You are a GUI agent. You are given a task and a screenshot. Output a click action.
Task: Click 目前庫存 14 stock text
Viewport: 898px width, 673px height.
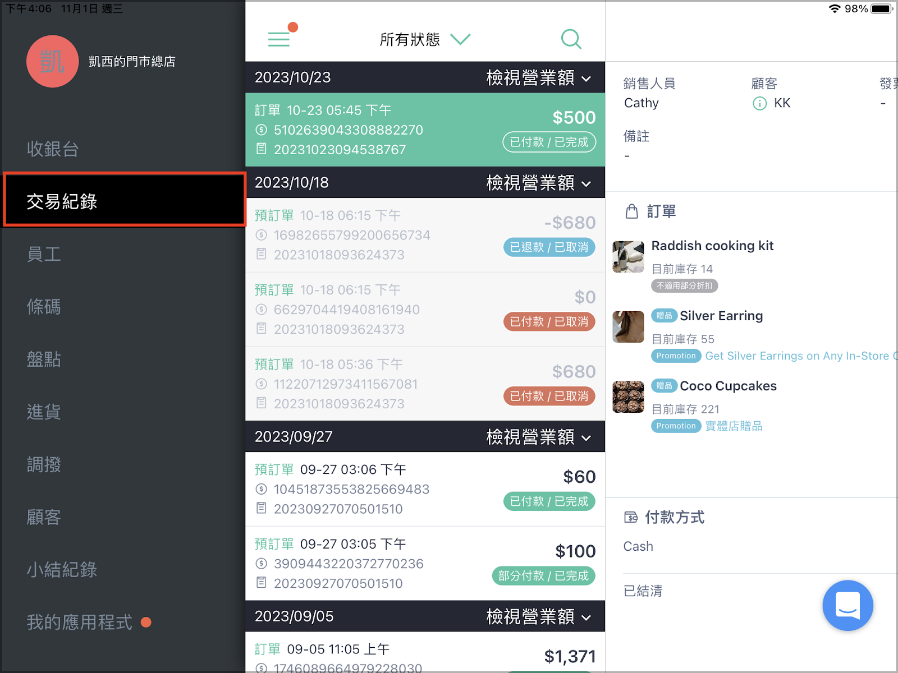[x=682, y=269]
